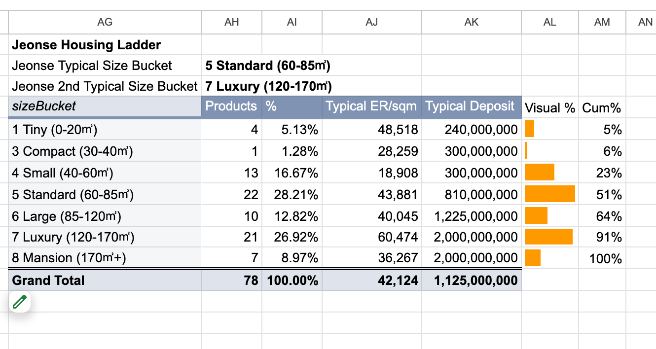Image resolution: width=656 pixels, height=349 pixels.
Task: Click the Grand Total '78' cell
Action: click(232, 280)
